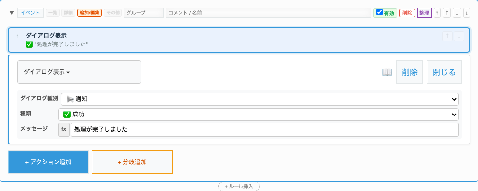Open the ダイアログ表示 action type dropdown
The image size is (478, 191).
(79, 72)
